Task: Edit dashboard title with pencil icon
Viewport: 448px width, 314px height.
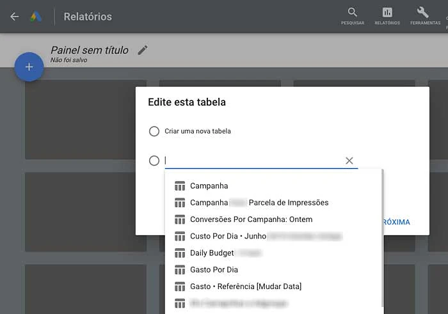Action: [x=143, y=50]
